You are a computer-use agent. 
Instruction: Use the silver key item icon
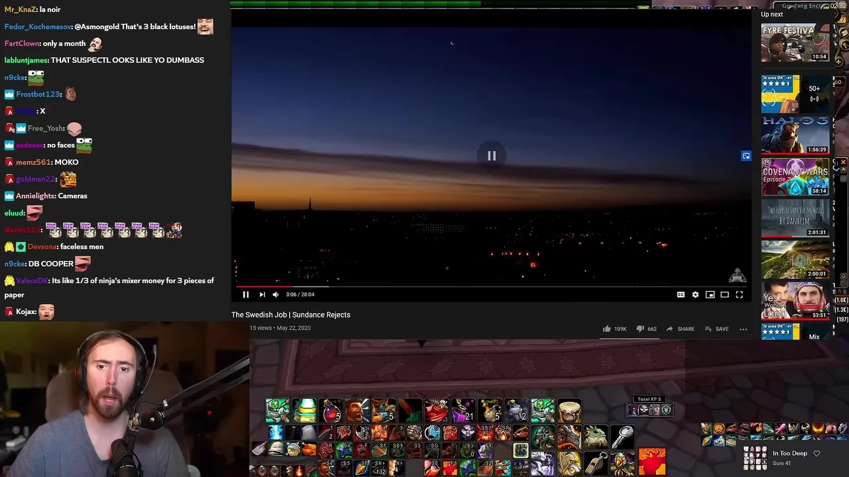pyautogui.click(x=622, y=437)
